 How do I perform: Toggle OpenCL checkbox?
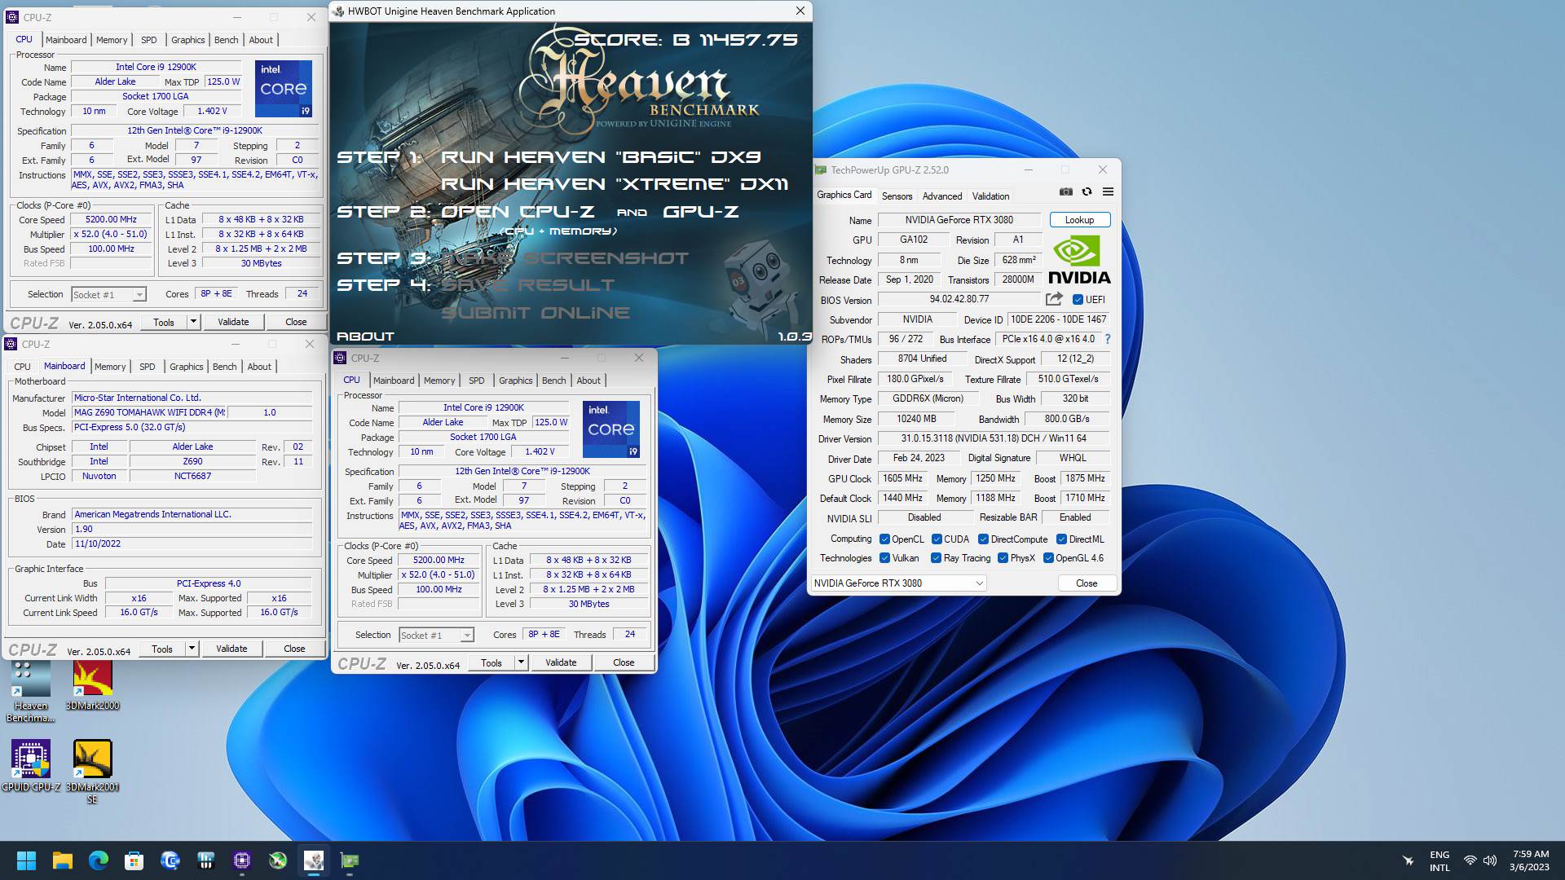[x=884, y=539]
